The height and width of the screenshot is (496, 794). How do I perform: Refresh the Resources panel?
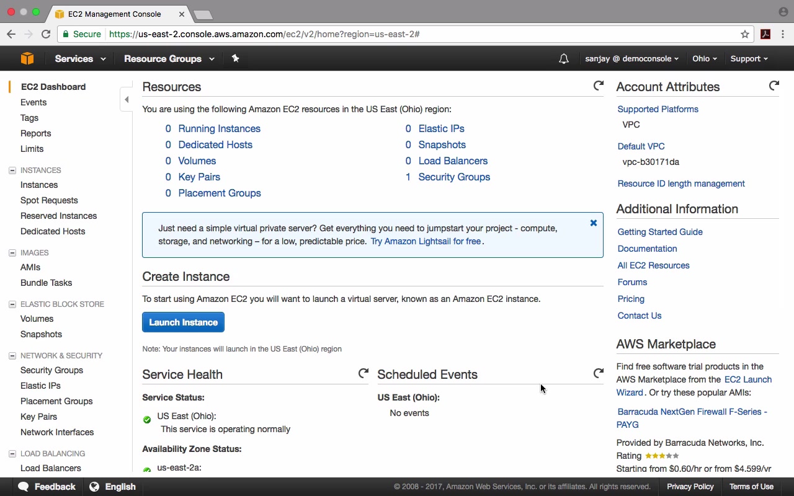(598, 86)
